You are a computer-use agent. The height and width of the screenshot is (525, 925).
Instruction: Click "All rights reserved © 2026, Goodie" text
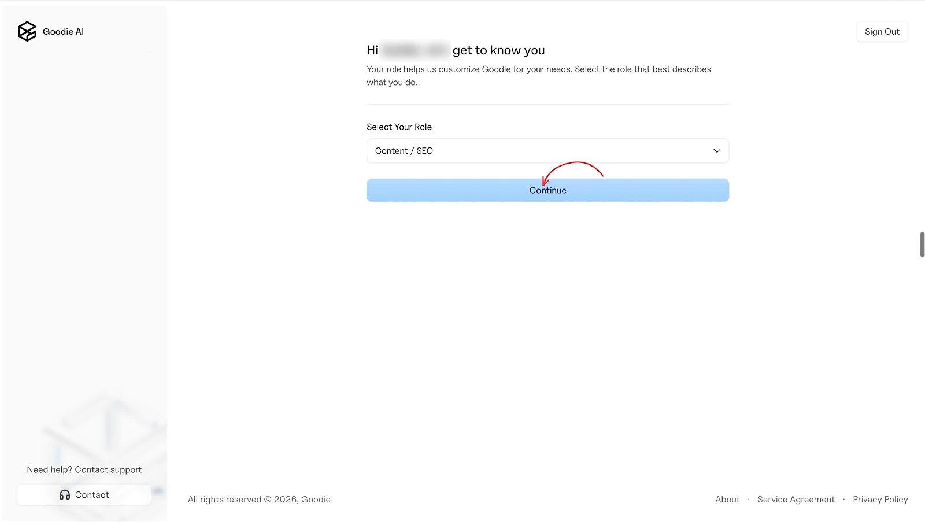(x=259, y=500)
